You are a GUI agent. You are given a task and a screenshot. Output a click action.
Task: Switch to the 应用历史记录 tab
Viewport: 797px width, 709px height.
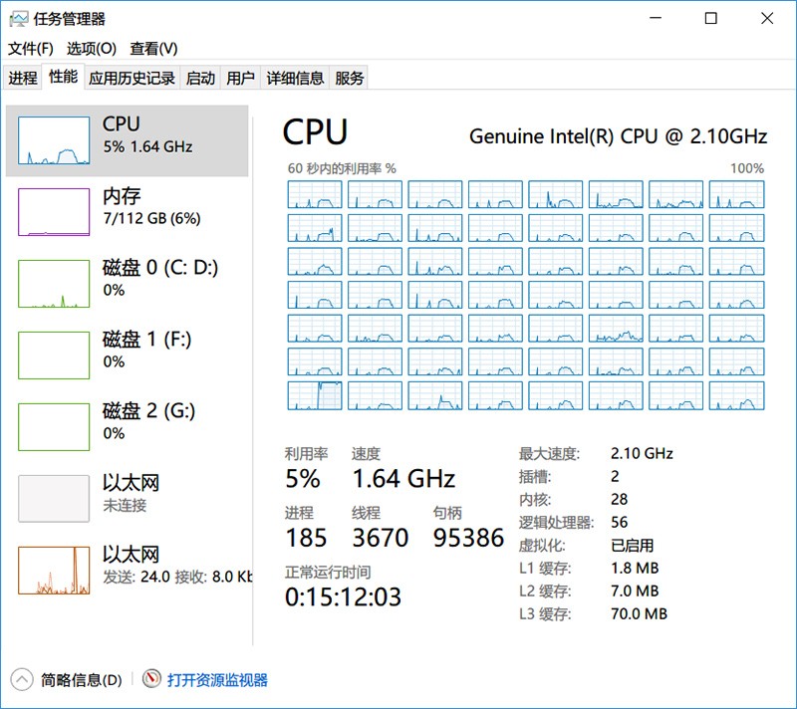coord(132,78)
